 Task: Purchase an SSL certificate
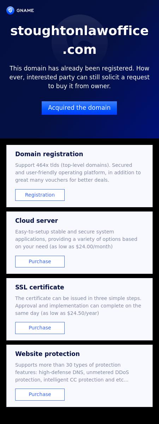[40, 328]
